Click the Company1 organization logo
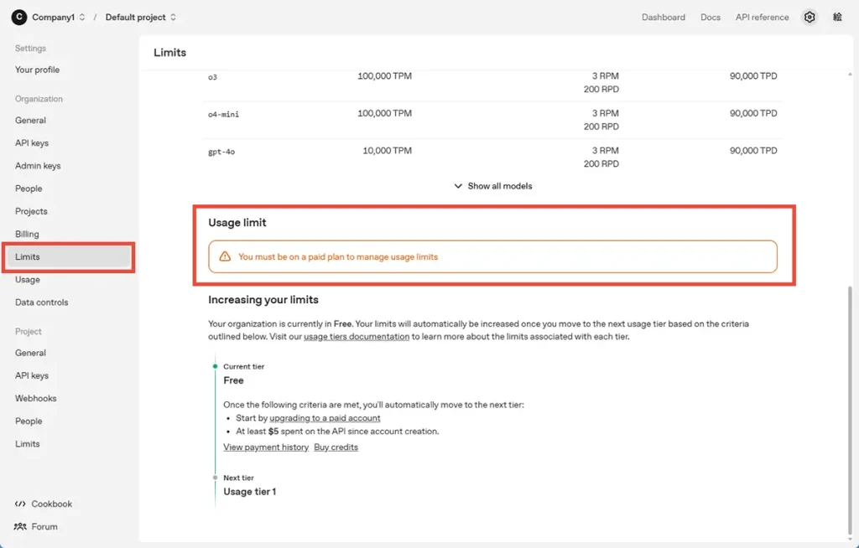This screenshot has height=548, width=859. (x=19, y=17)
